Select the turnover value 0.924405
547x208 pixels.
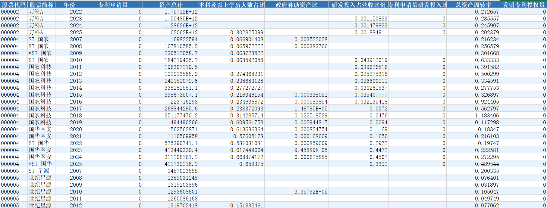(473, 101)
